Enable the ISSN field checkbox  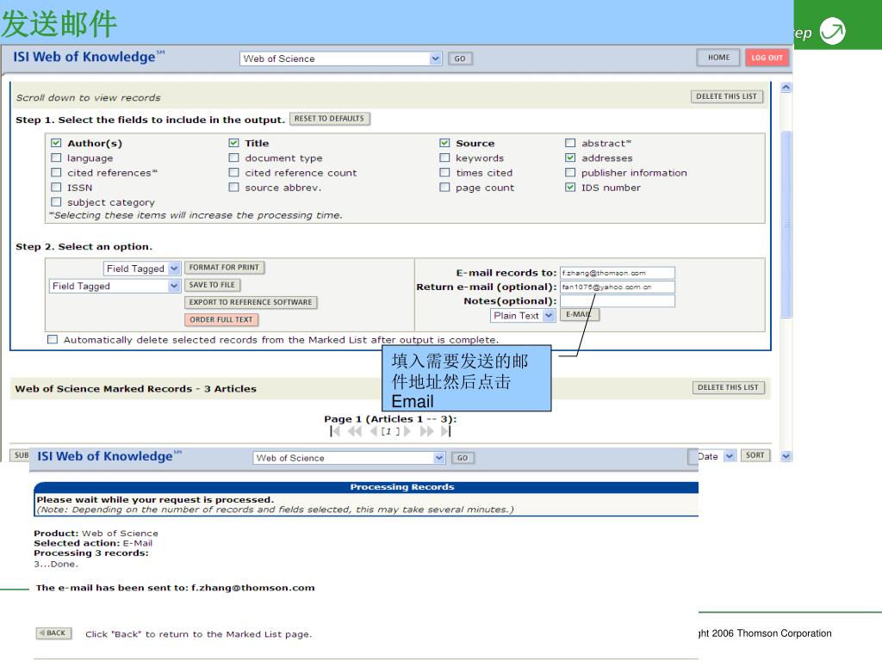click(x=56, y=187)
